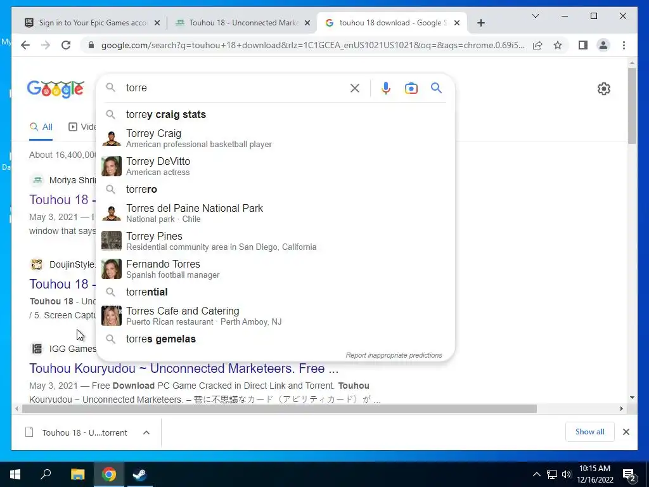
Task: Open File Explorer from the taskbar
Action: [x=77, y=474]
